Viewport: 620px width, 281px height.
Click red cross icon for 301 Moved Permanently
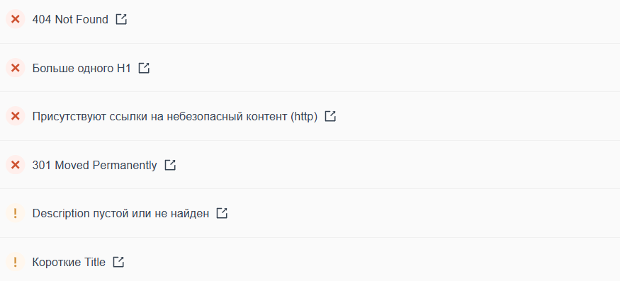click(x=16, y=165)
